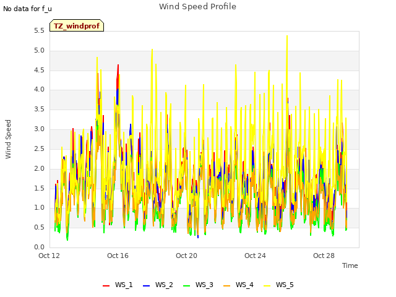Toggle the WS_2 legend label
Screen dimensions: 396x297
[164, 285]
